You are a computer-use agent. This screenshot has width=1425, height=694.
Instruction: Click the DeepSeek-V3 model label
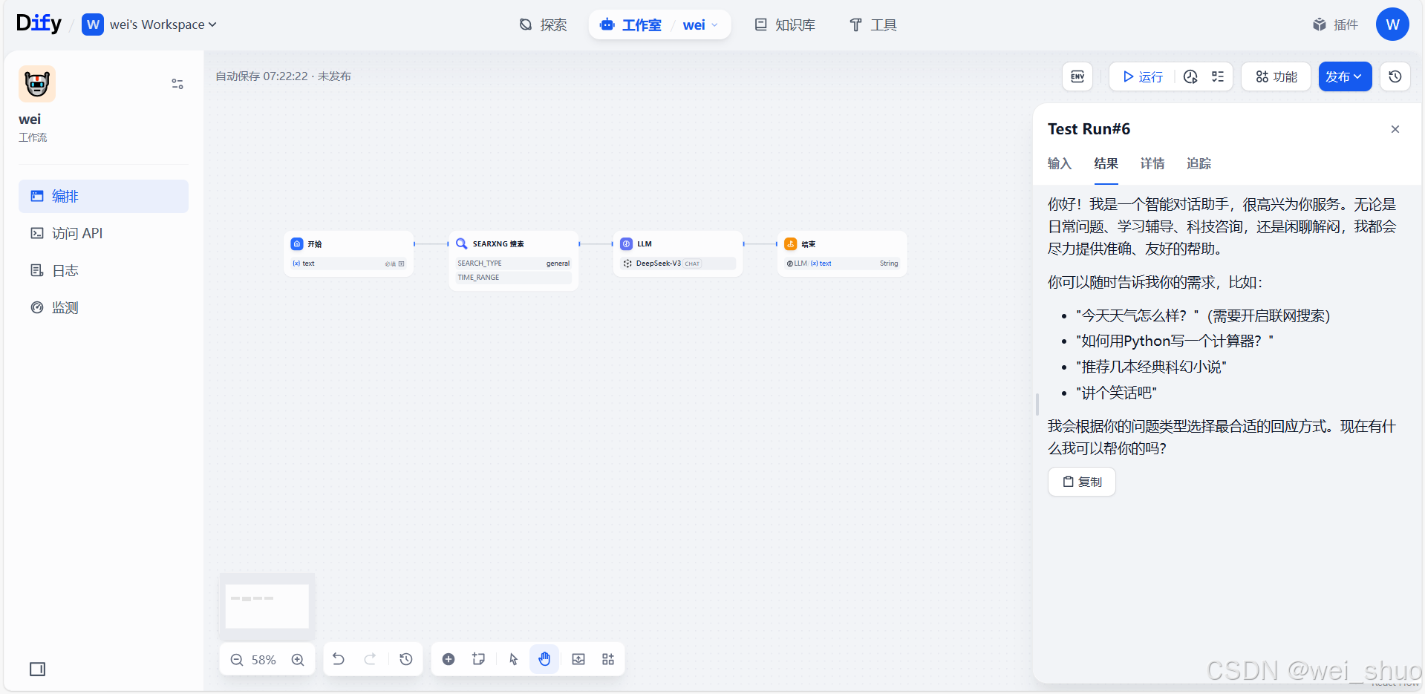(658, 263)
